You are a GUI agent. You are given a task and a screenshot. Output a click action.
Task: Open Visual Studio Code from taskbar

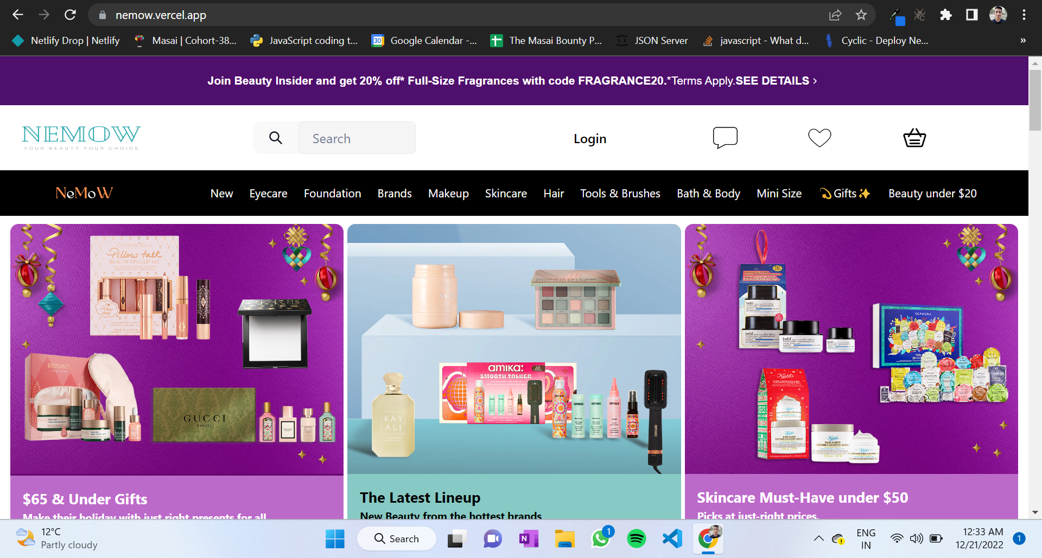[672, 538]
